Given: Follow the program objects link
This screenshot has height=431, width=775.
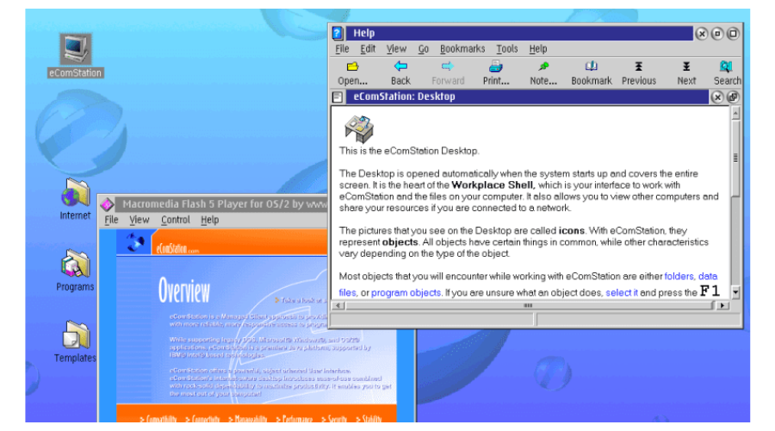Looking at the screenshot, I should [x=406, y=293].
